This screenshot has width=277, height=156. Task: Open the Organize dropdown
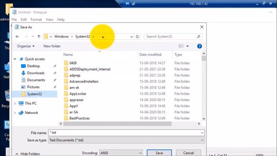coord(26,46)
